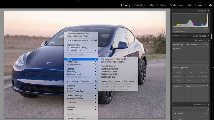Screen dimensions: 214x120
Task: Open the Web module
Action: point(200,5)
